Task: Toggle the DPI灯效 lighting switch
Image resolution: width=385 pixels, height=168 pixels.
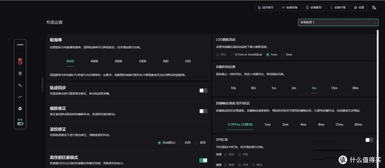Action: [x=369, y=140]
